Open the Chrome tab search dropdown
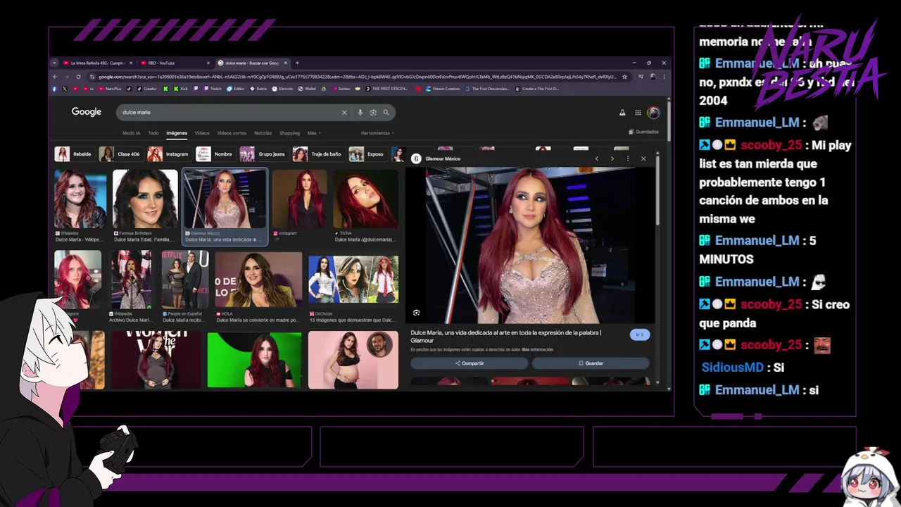The image size is (901, 507). point(55,63)
